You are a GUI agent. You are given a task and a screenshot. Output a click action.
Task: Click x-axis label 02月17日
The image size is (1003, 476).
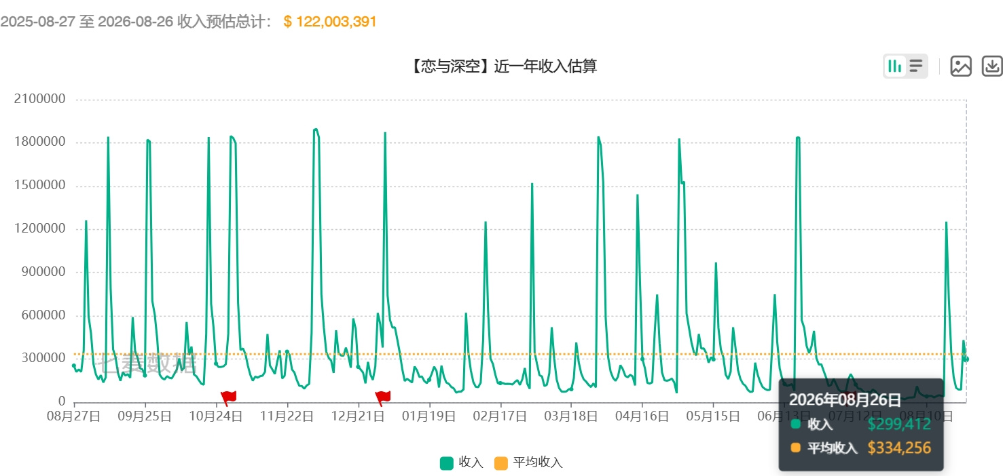coord(500,416)
